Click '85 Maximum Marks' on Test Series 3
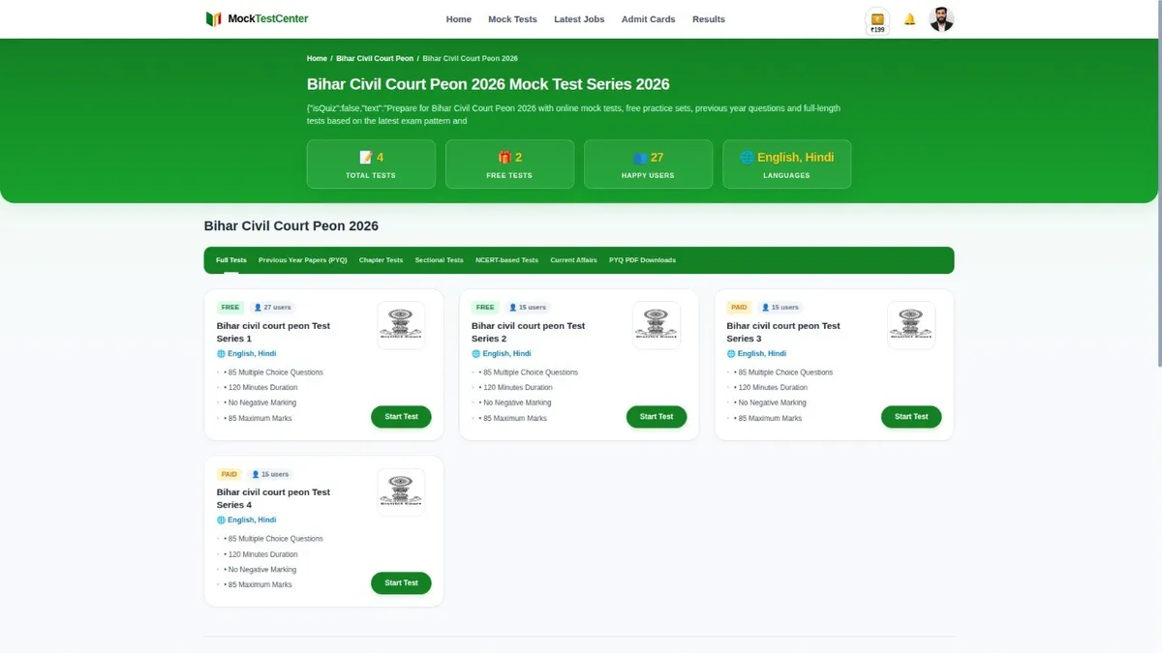 (768, 419)
